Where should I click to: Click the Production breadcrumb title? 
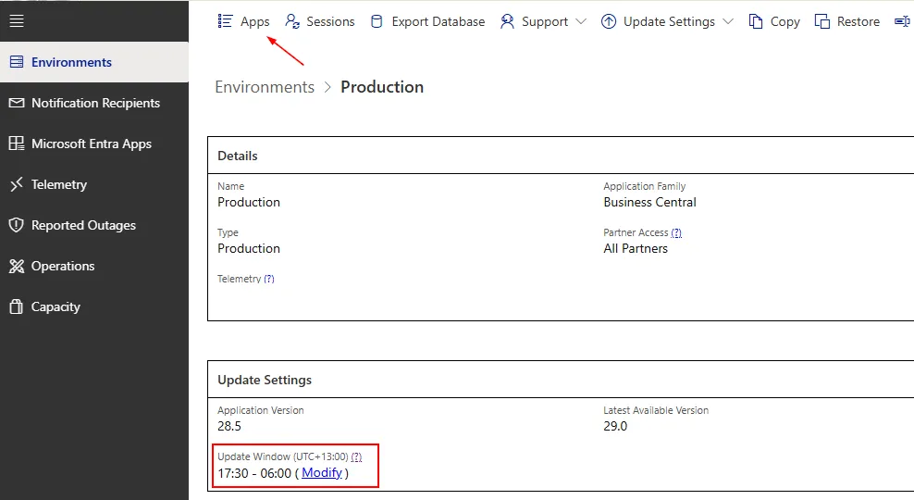(x=382, y=87)
